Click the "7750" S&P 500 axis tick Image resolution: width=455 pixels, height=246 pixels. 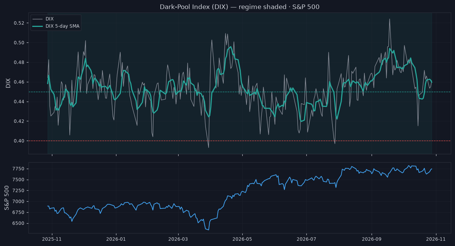(19, 169)
